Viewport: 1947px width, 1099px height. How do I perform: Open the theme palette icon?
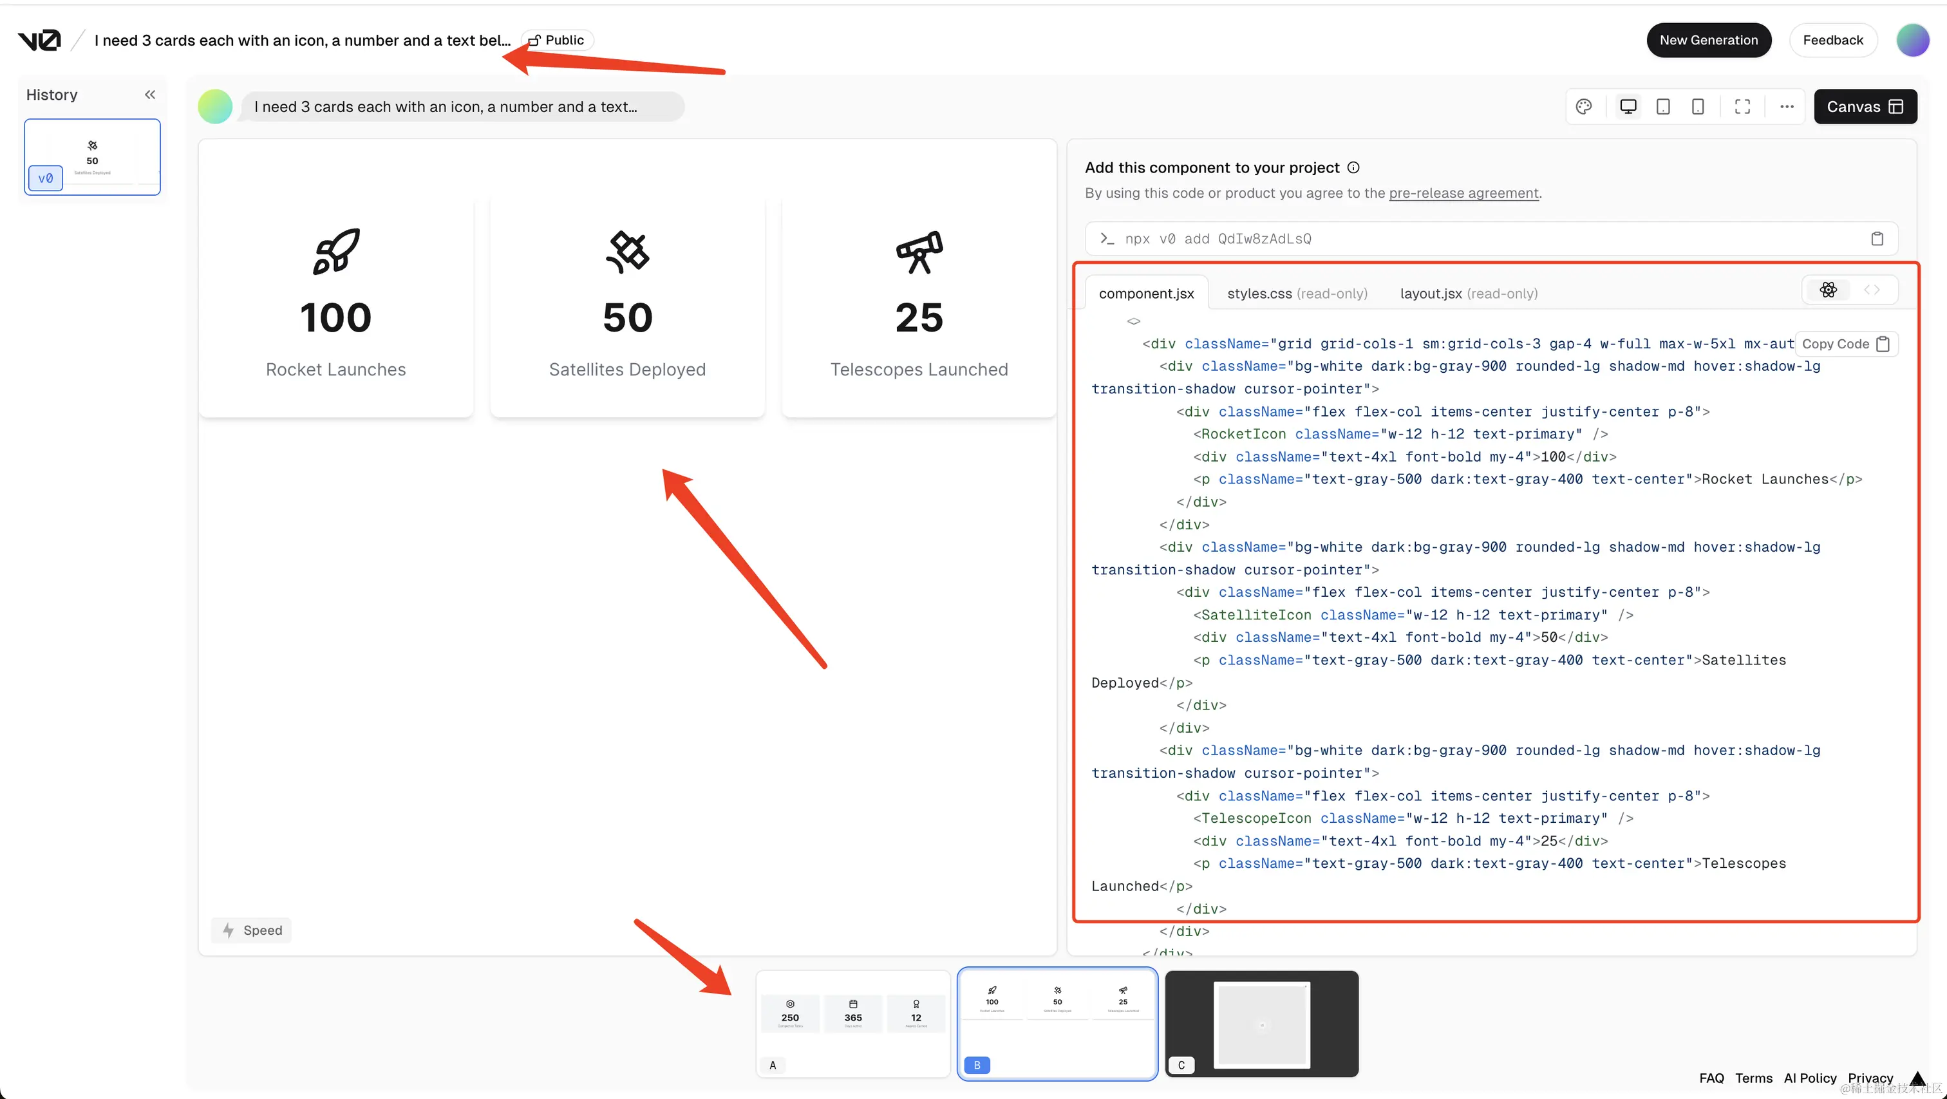click(1585, 107)
